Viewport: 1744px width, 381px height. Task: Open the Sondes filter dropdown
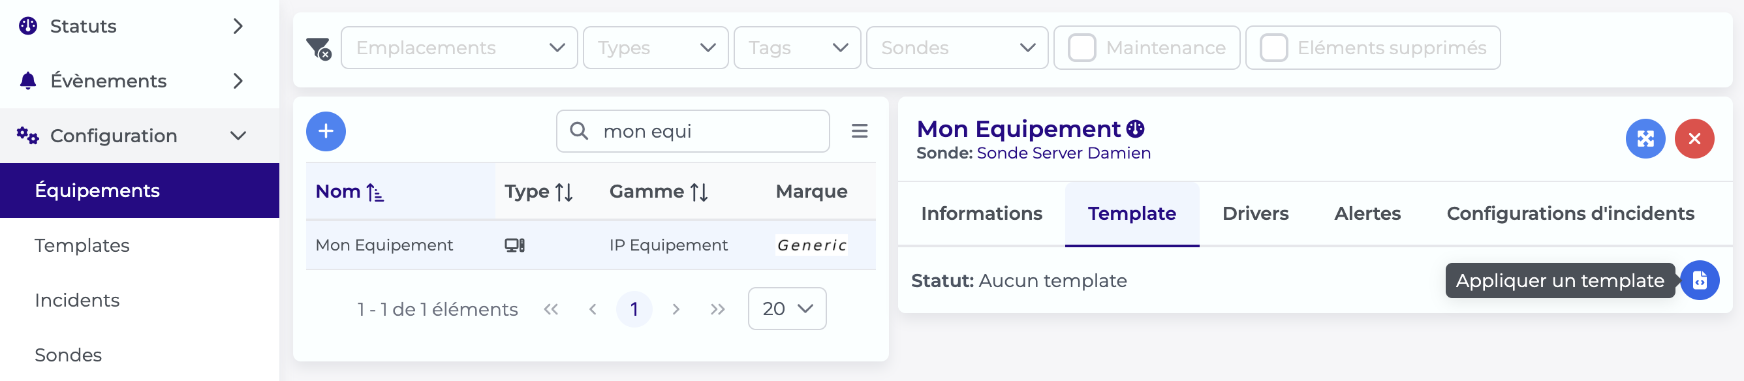click(x=957, y=48)
